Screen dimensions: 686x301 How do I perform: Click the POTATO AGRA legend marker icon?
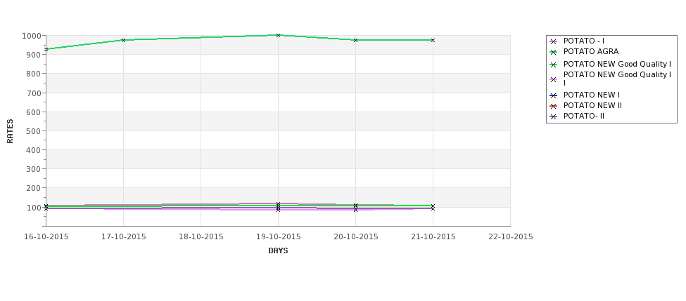[x=553, y=52]
